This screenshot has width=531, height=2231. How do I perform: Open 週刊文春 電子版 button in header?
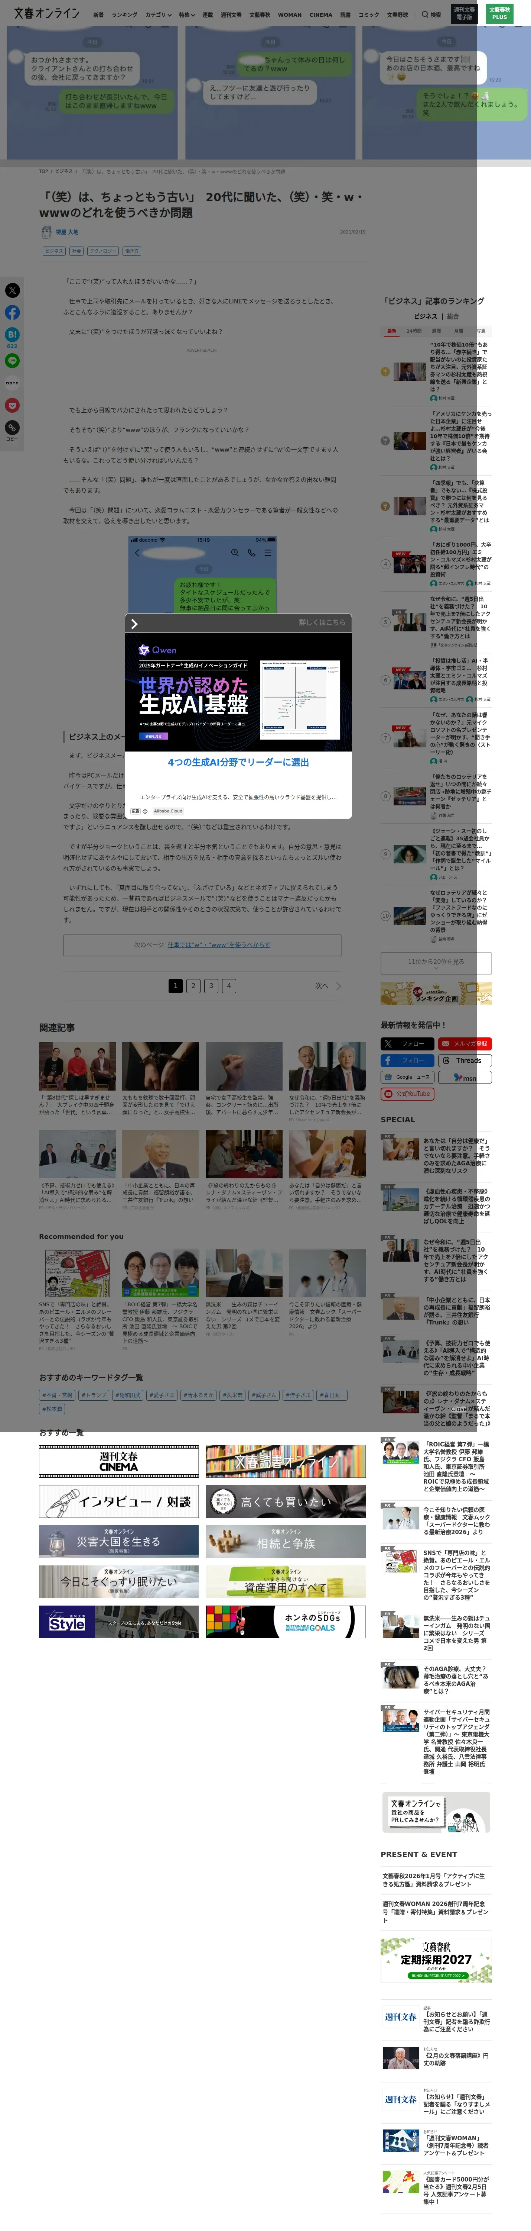pos(465,14)
